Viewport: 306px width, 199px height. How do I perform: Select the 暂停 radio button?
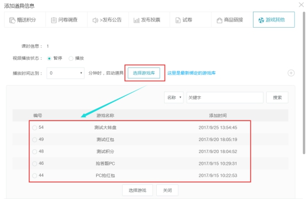pos(49,59)
